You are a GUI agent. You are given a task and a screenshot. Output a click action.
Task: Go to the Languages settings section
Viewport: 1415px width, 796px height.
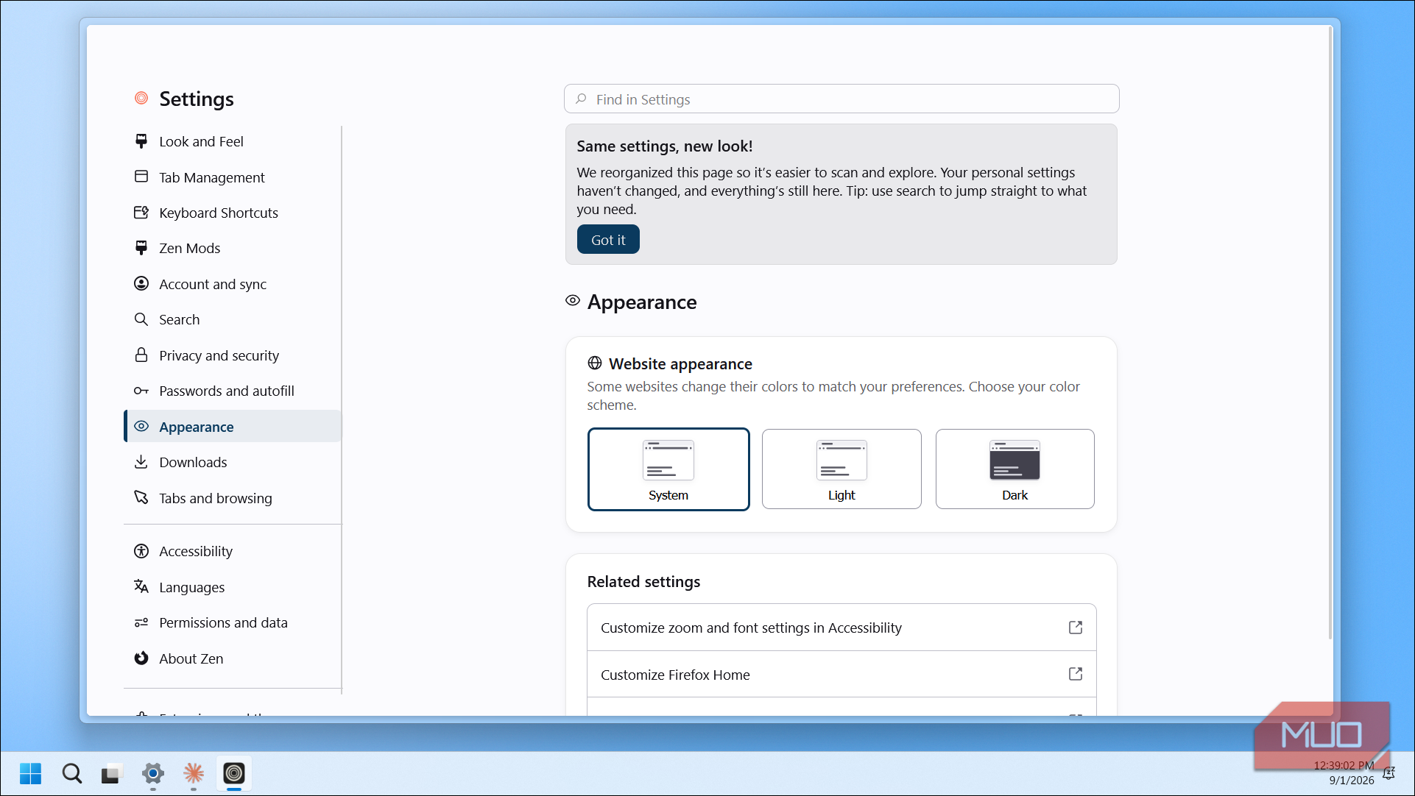pos(233,587)
